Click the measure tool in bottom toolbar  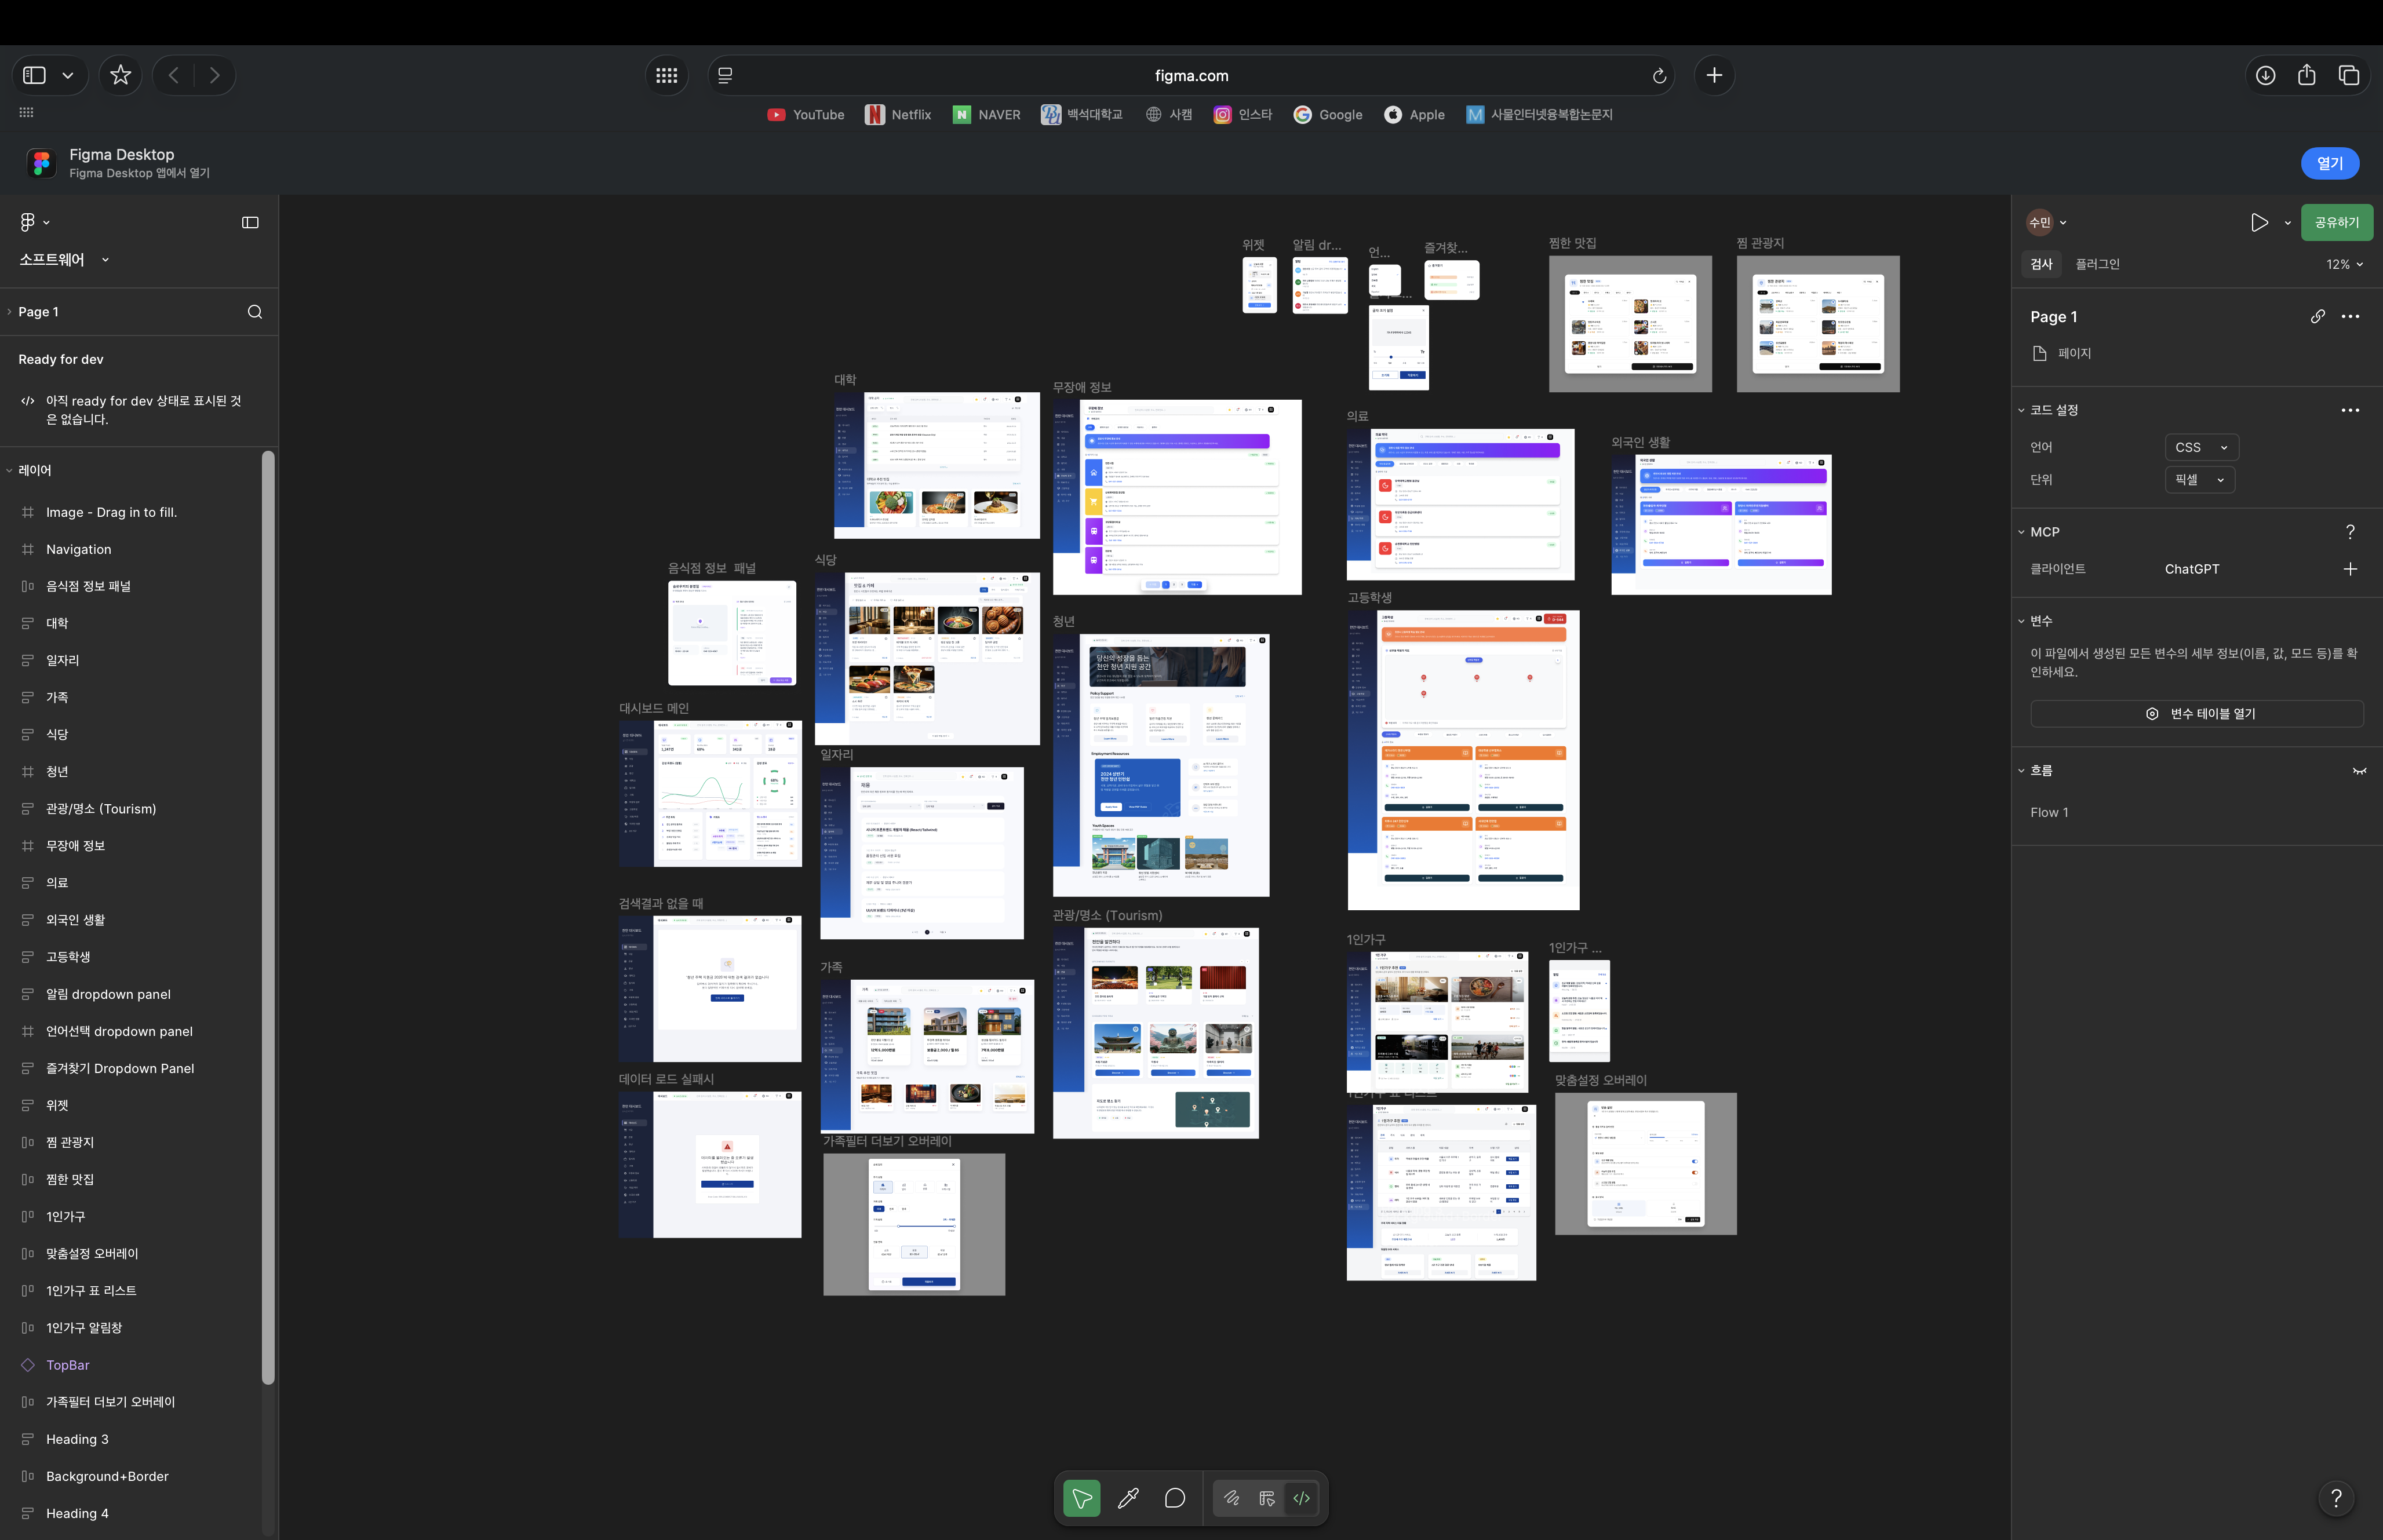1267,1498
